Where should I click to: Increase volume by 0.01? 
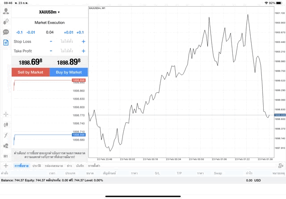68,32
